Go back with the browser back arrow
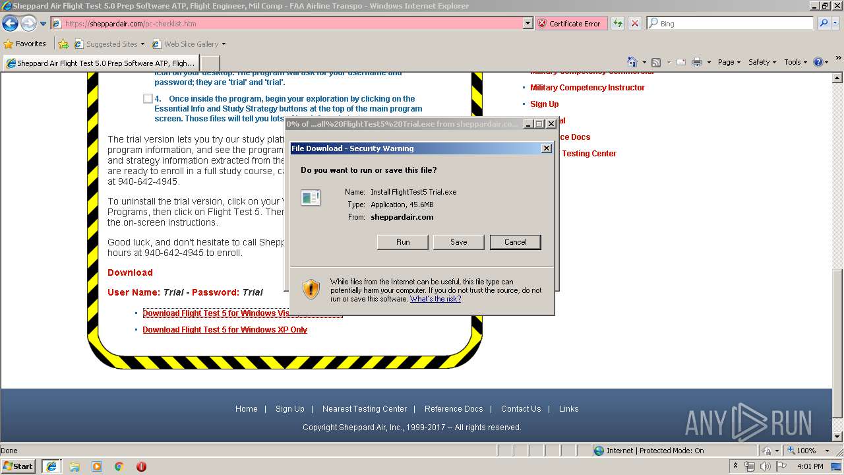The height and width of the screenshot is (475, 844). [10, 24]
